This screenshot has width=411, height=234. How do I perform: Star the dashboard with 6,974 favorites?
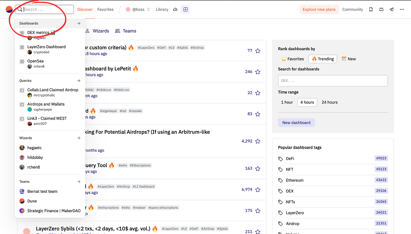coord(258,190)
